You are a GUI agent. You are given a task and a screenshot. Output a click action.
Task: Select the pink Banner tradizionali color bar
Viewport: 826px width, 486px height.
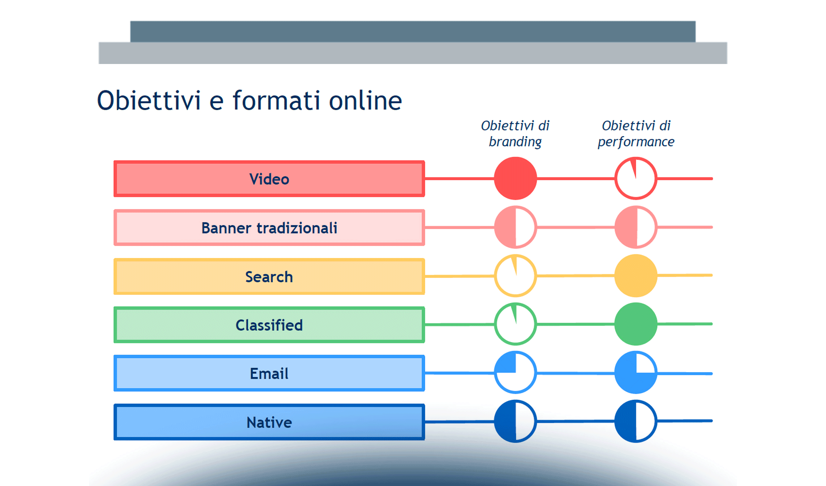pyautogui.click(x=269, y=228)
